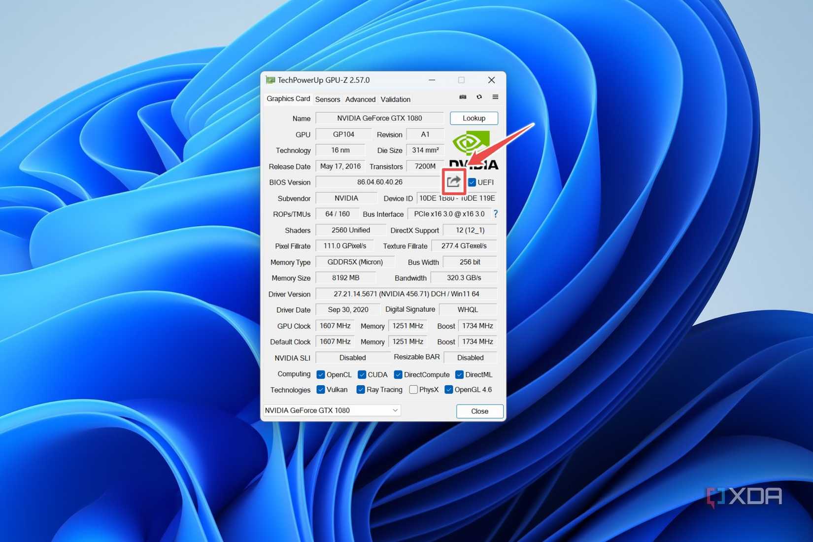This screenshot has width=813, height=542.
Task: Click the Shaders 2560 Unified value
Action: coord(350,230)
